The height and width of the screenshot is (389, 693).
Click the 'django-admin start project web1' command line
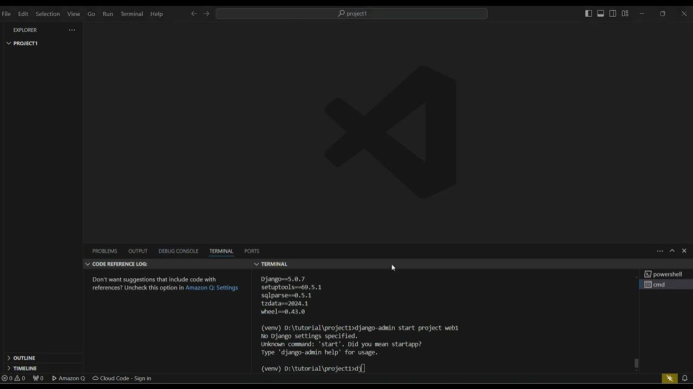(x=359, y=328)
